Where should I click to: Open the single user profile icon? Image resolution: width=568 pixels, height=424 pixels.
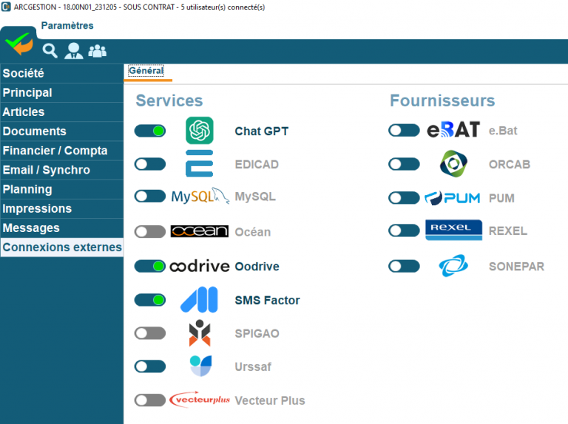coord(73,50)
